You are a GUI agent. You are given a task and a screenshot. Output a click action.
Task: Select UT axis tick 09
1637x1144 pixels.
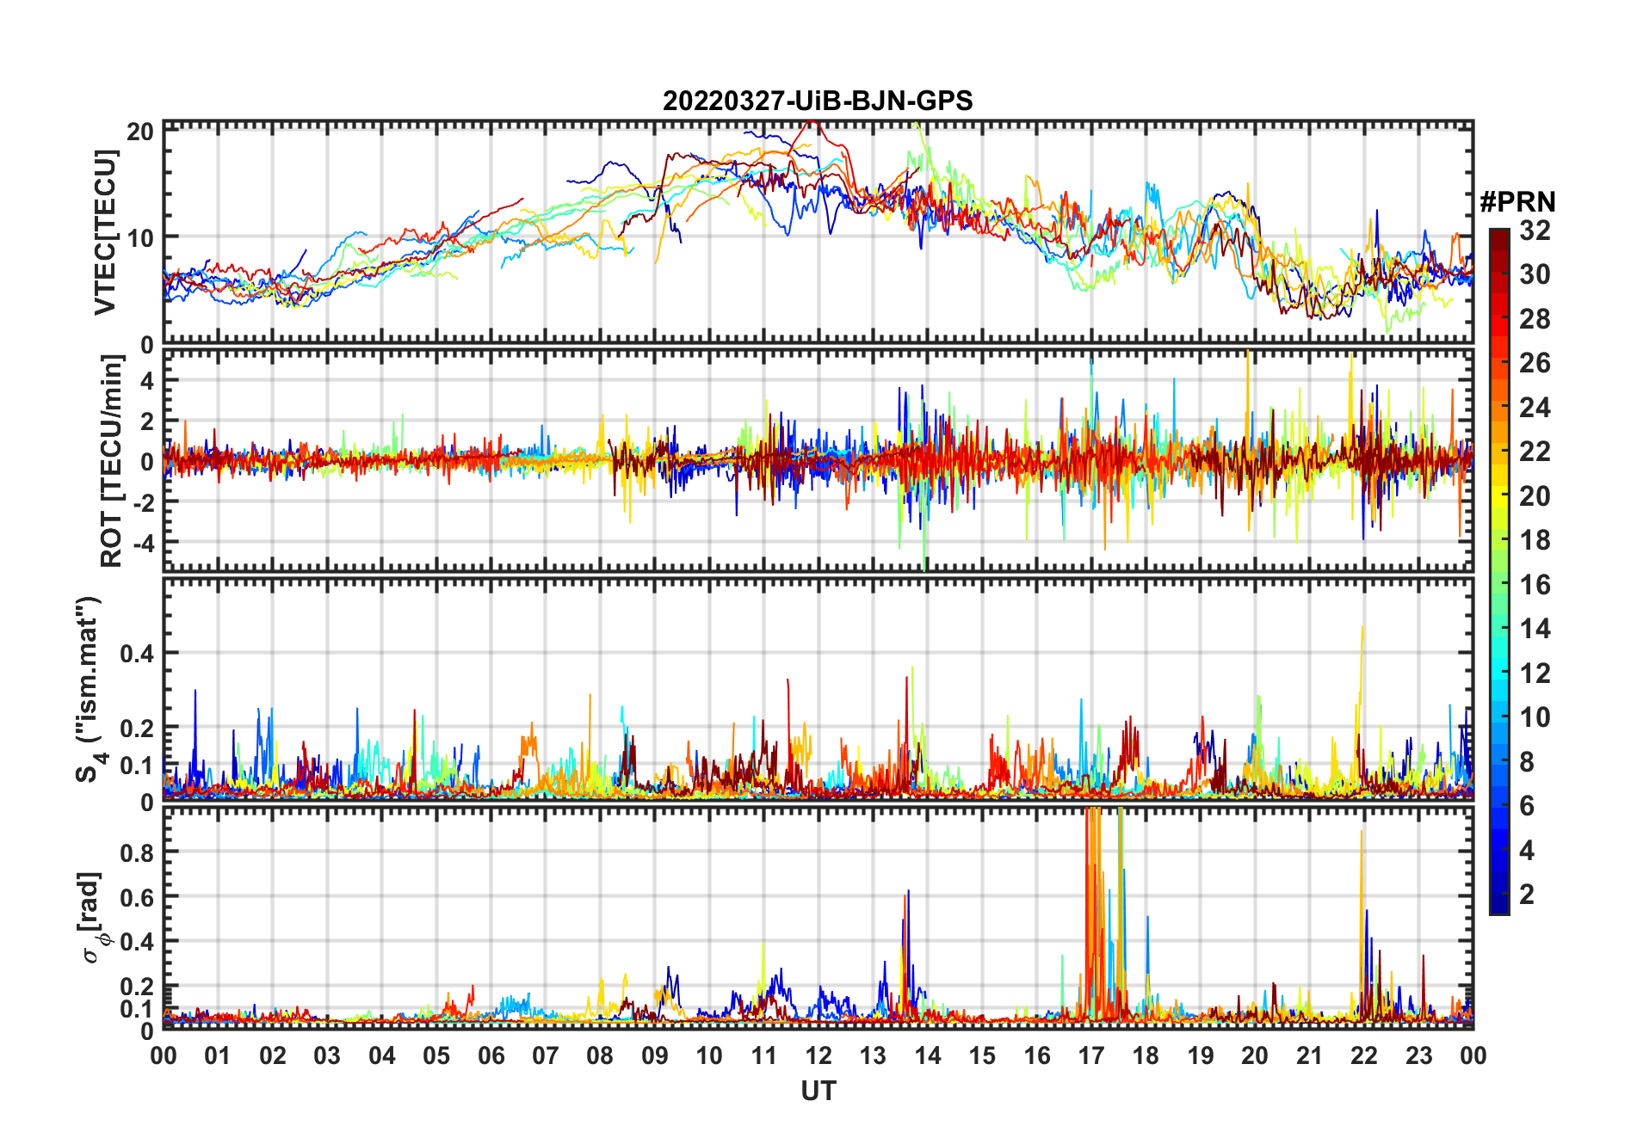tap(655, 1055)
